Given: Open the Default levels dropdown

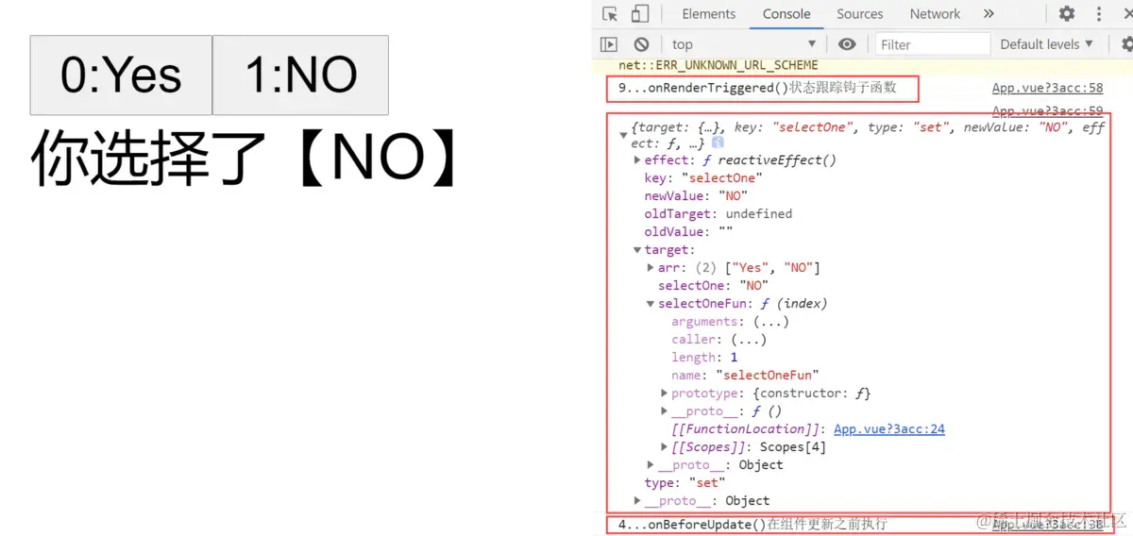Looking at the screenshot, I should (x=1046, y=44).
